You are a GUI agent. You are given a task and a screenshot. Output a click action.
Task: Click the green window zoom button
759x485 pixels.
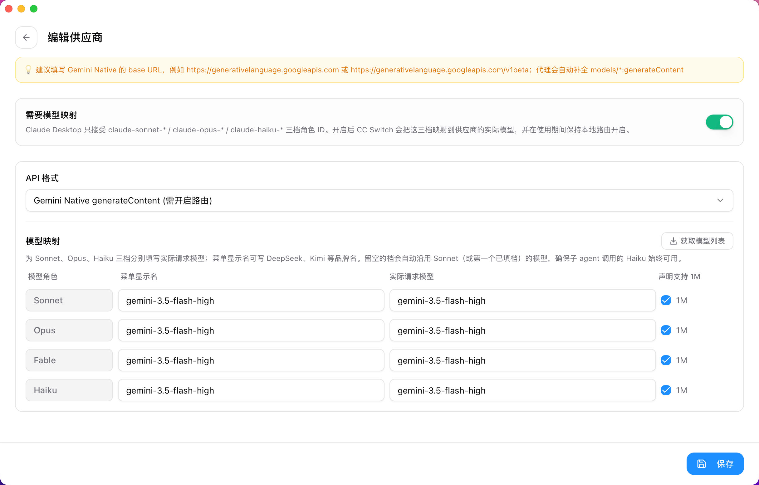[34, 9]
